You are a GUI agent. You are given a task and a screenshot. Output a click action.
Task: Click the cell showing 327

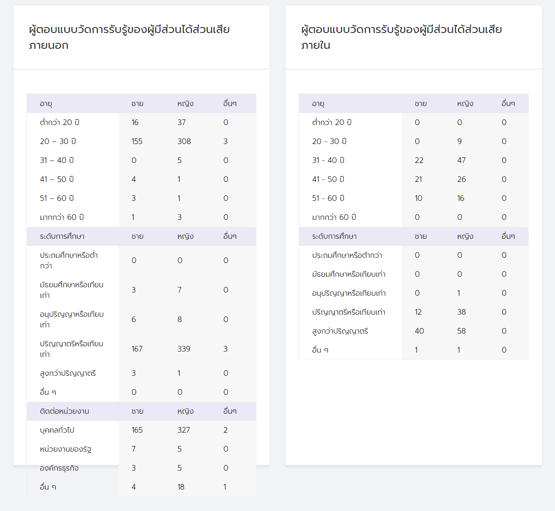tap(183, 430)
